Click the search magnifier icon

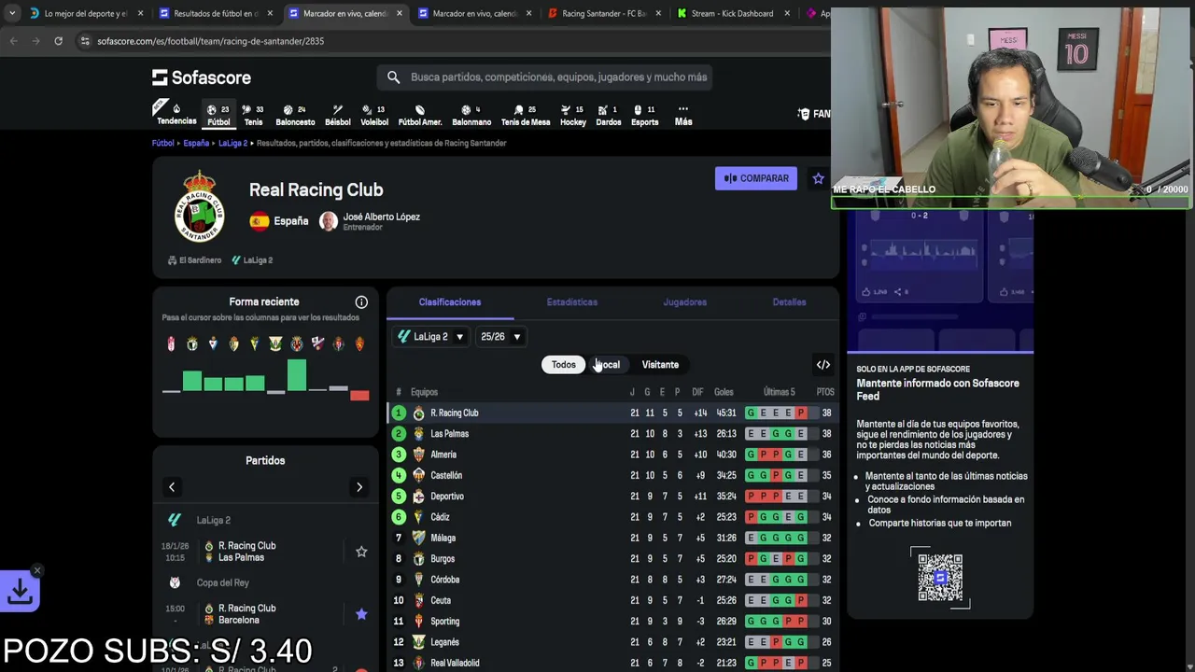pos(393,77)
